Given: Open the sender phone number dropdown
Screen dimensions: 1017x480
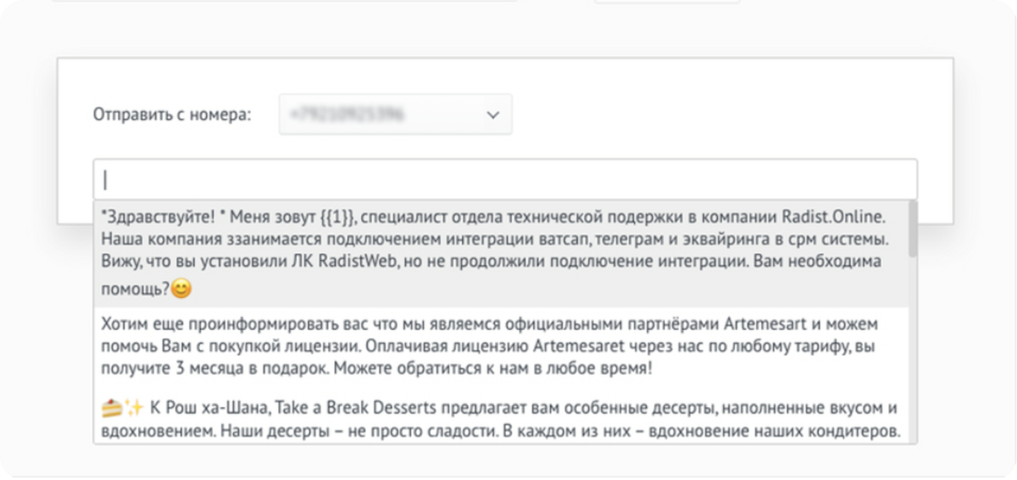Looking at the screenshot, I should 395,114.
